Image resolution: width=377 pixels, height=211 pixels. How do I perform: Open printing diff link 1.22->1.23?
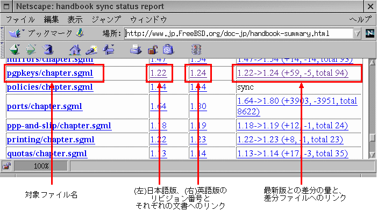coord(290,140)
